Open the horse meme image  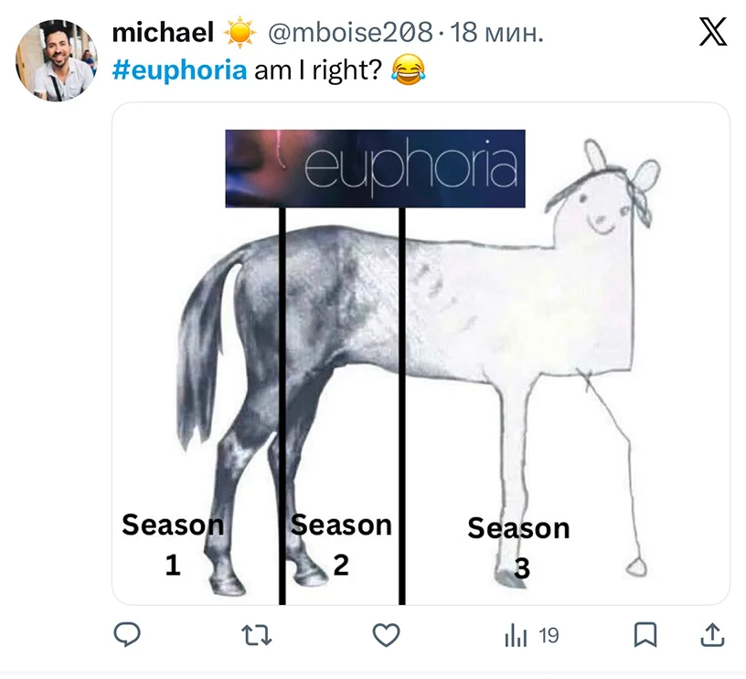[x=421, y=354]
